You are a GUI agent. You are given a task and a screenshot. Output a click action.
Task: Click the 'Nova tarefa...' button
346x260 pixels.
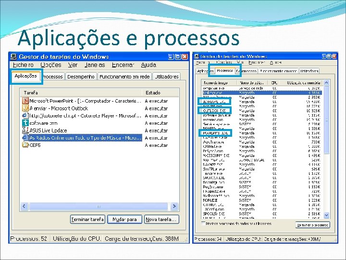161,220
